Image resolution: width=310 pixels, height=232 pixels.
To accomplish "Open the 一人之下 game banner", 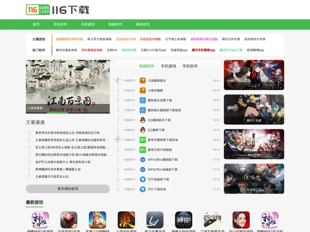I will point(254,75).
